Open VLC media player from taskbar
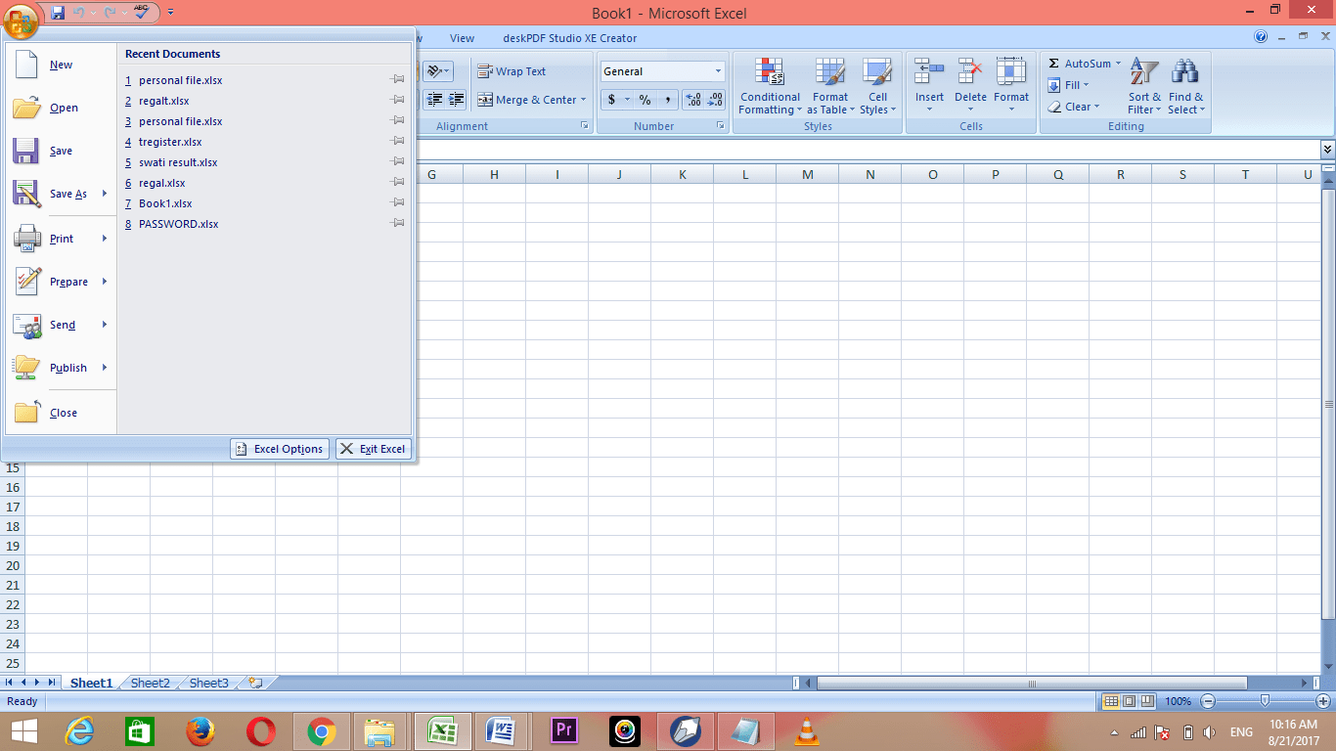 tap(806, 730)
